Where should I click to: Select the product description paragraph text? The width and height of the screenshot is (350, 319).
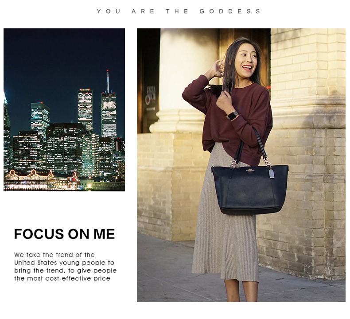[x=65, y=267]
